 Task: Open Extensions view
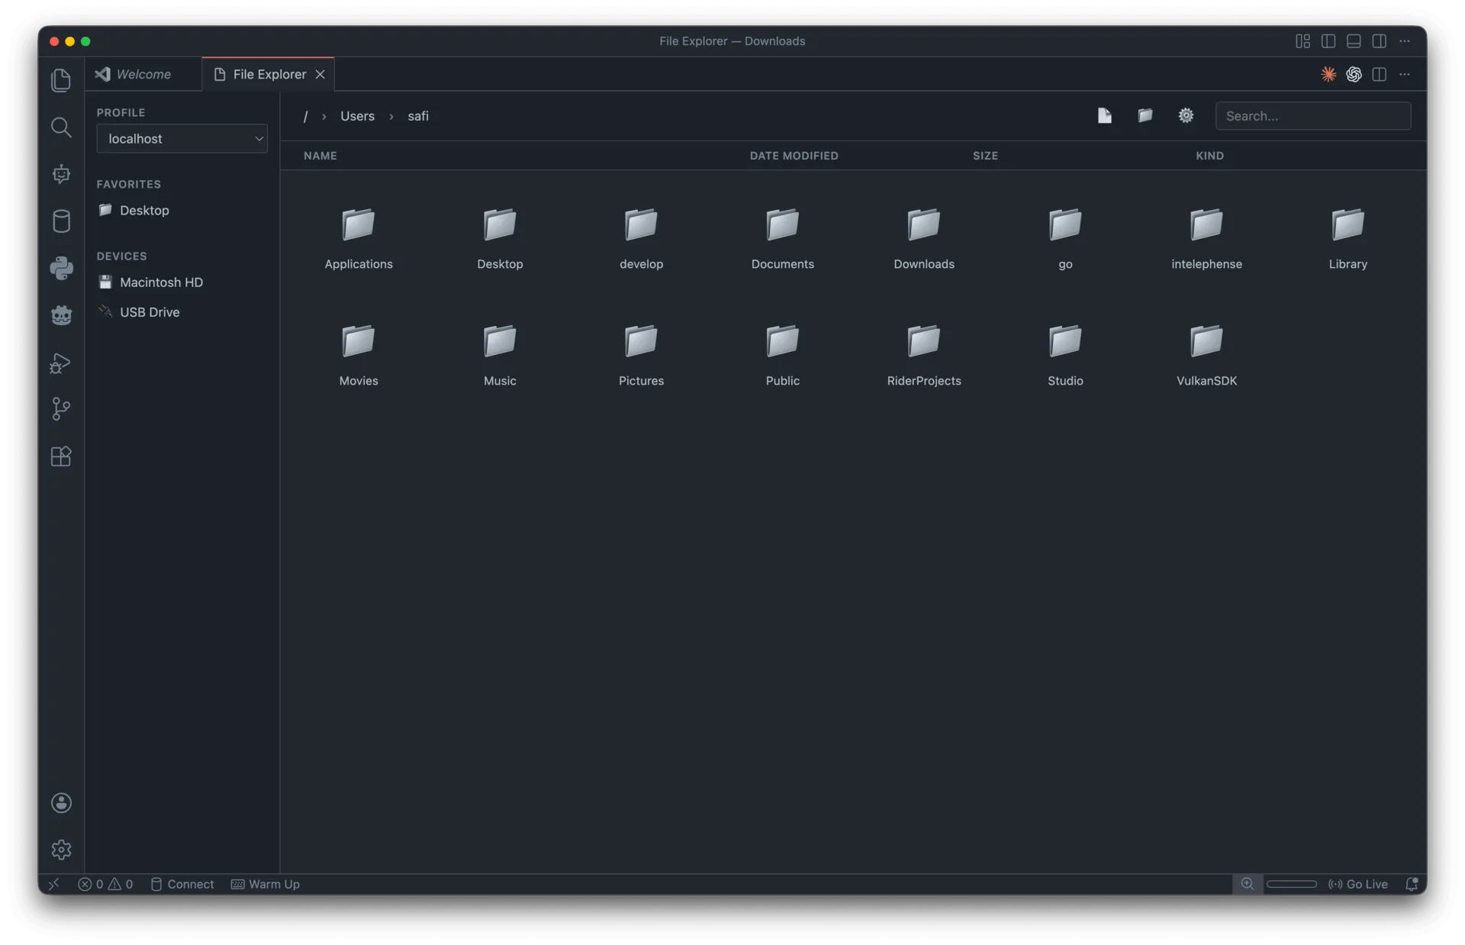[61, 456]
